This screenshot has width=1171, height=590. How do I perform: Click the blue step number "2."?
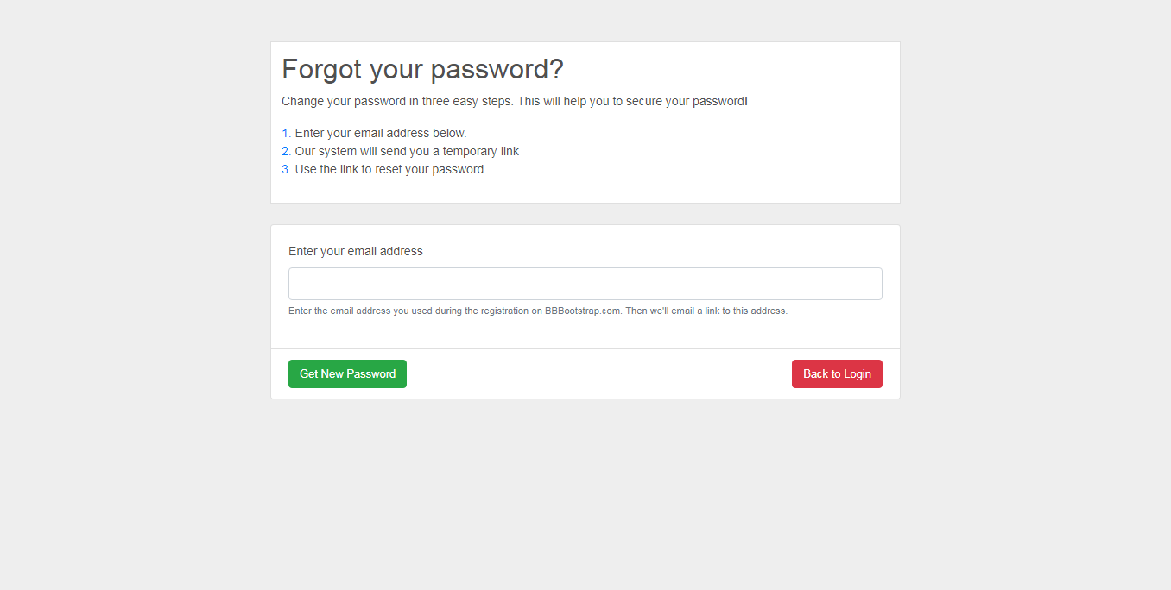(x=286, y=152)
